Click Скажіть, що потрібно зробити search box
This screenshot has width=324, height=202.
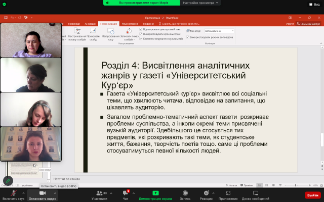[179, 24]
